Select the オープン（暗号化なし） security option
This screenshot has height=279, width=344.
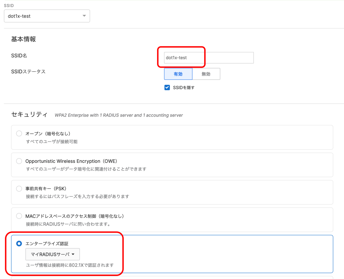[x=19, y=133]
